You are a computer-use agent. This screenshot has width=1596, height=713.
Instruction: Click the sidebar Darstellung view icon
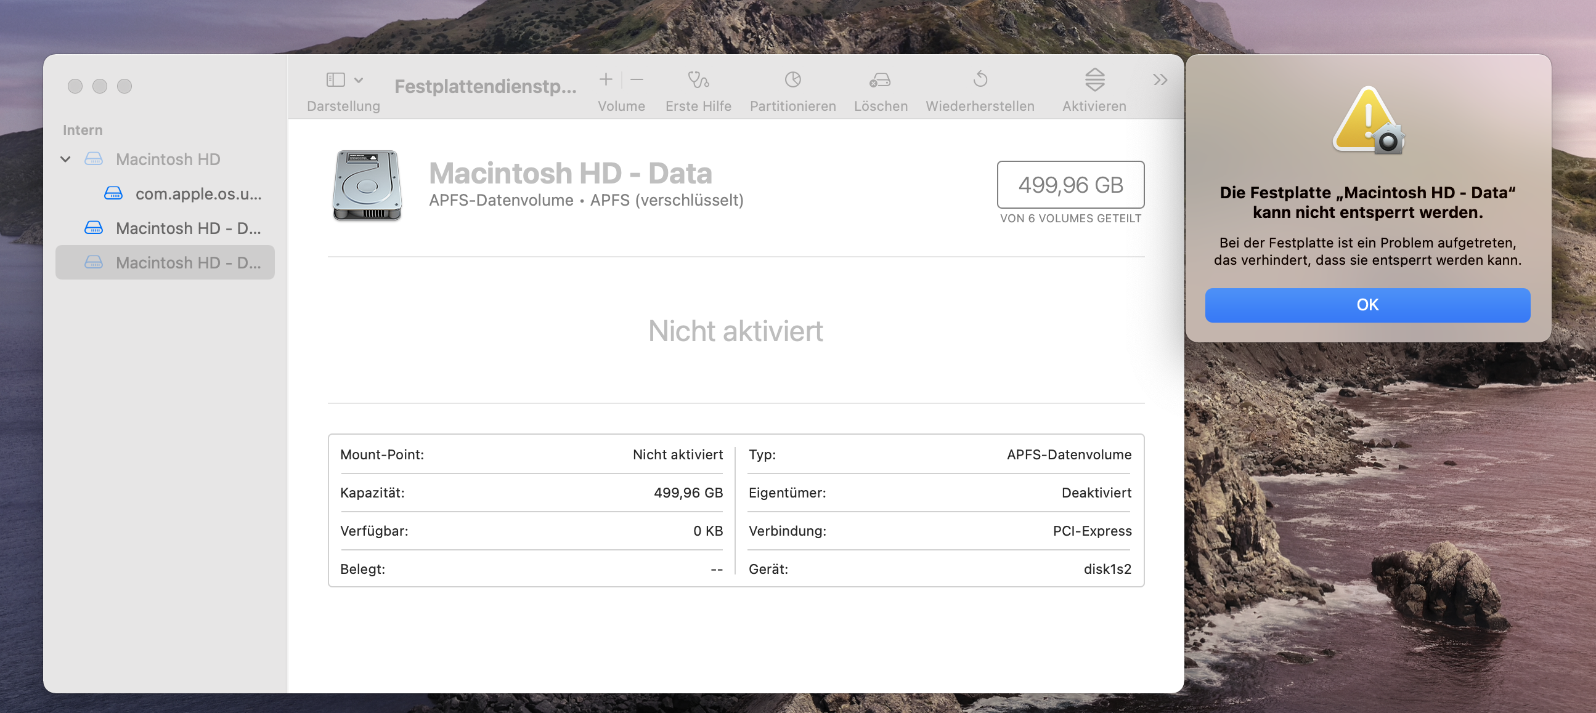pyautogui.click(x=335, y=79)
